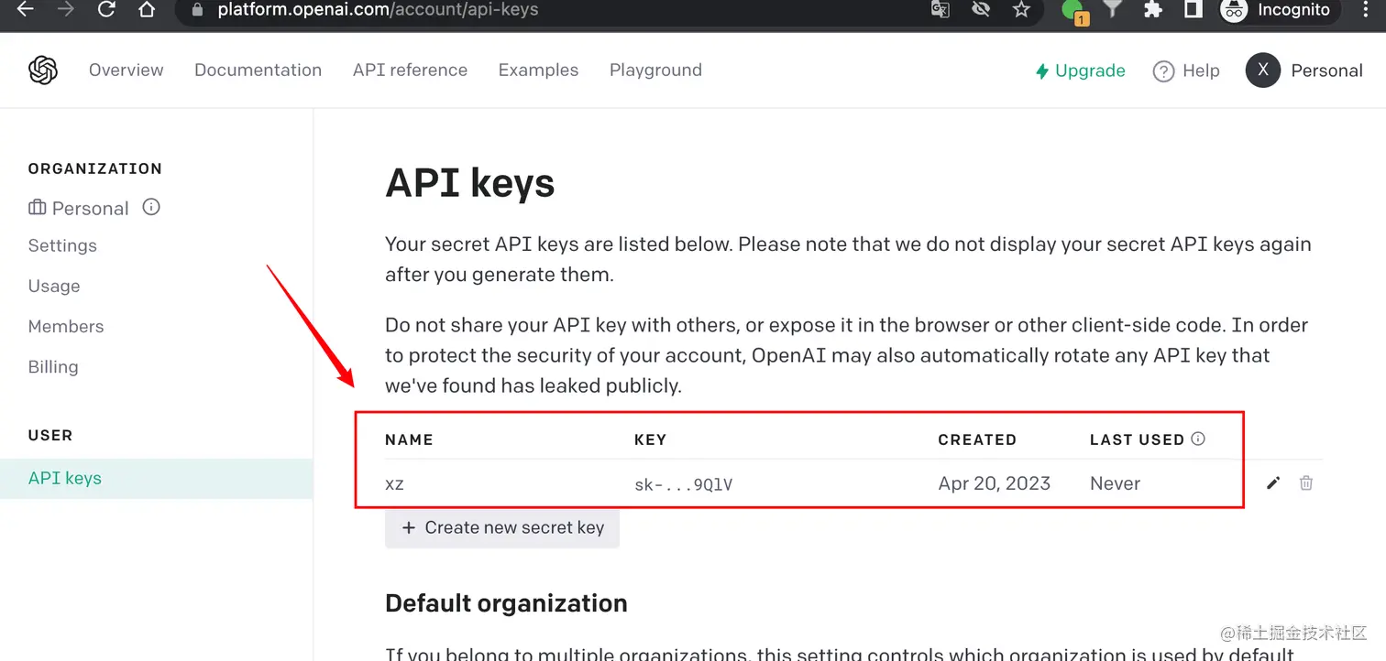Click the browser forward arrow
This screenshot has width=1386, height=661.
point(65,10)
